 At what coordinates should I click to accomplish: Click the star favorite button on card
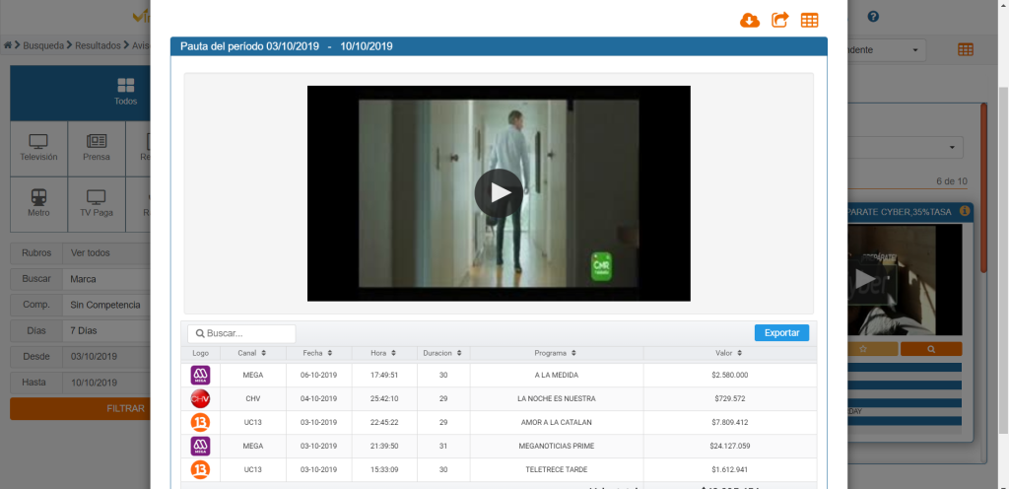[x=873, y=349]
